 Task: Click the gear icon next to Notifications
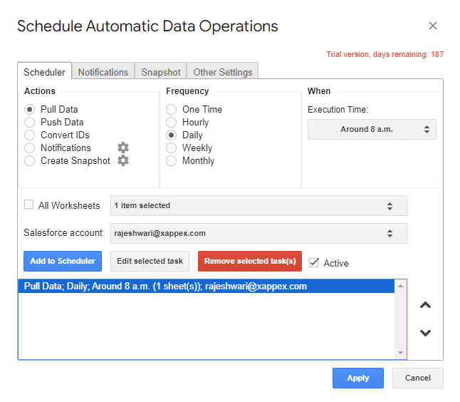click(123, 148)
